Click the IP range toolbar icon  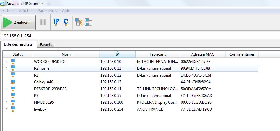point(56,22)
